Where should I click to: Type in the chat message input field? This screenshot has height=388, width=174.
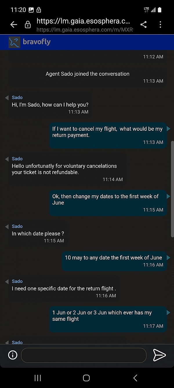coord(84,355)
